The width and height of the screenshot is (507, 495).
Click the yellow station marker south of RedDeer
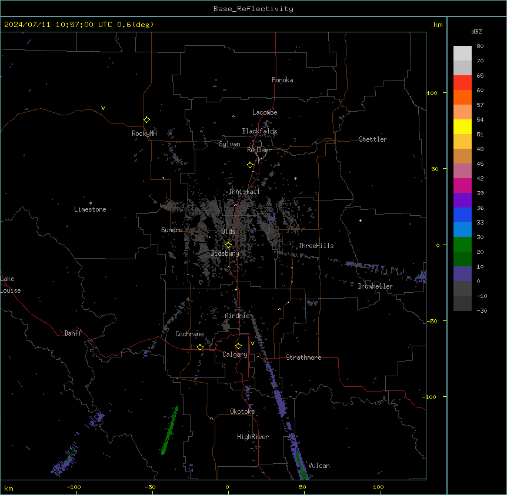click(251, 165)
